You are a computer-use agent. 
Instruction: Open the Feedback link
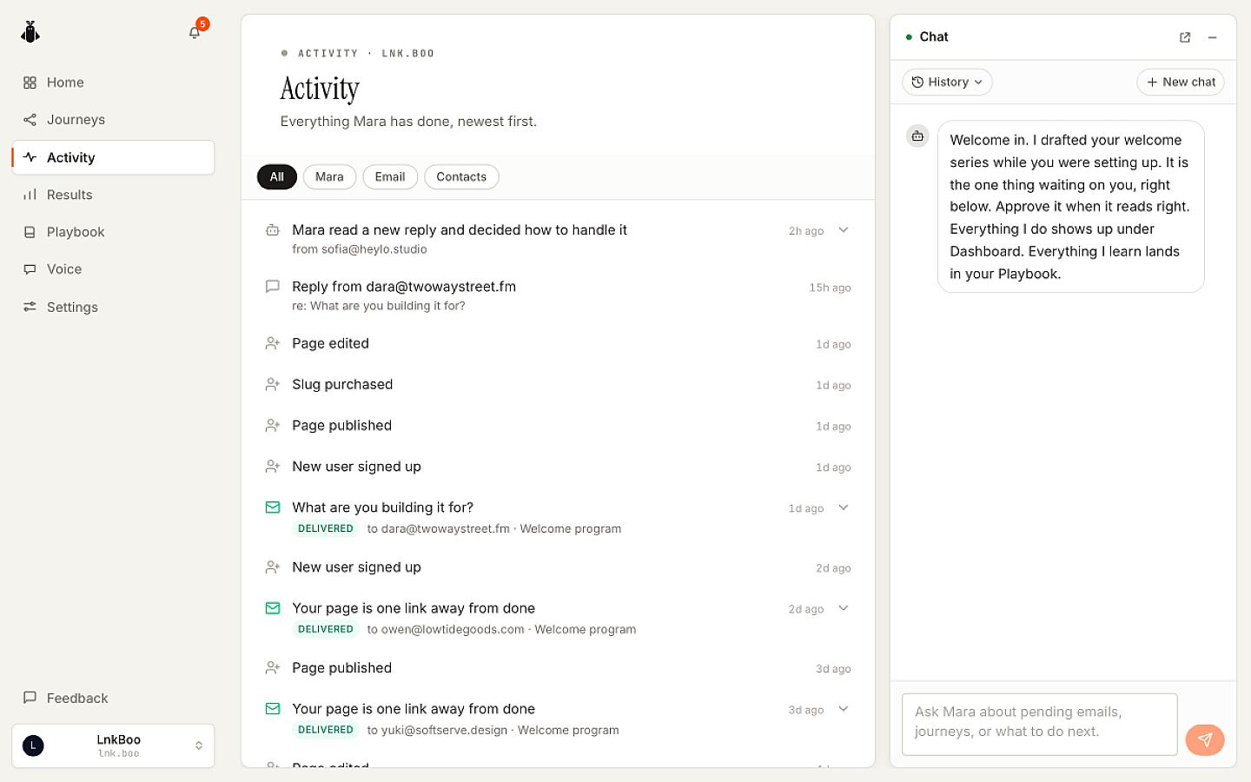tap(113, 698)
